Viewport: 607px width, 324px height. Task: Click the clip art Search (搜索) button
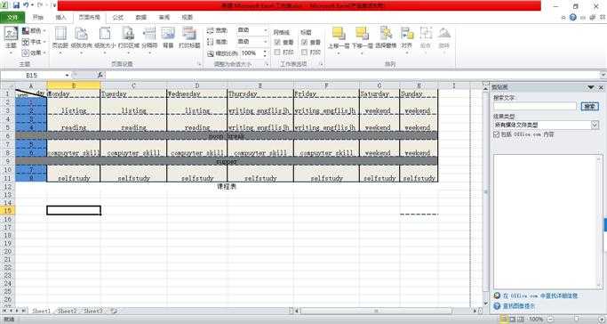point(589,106)
